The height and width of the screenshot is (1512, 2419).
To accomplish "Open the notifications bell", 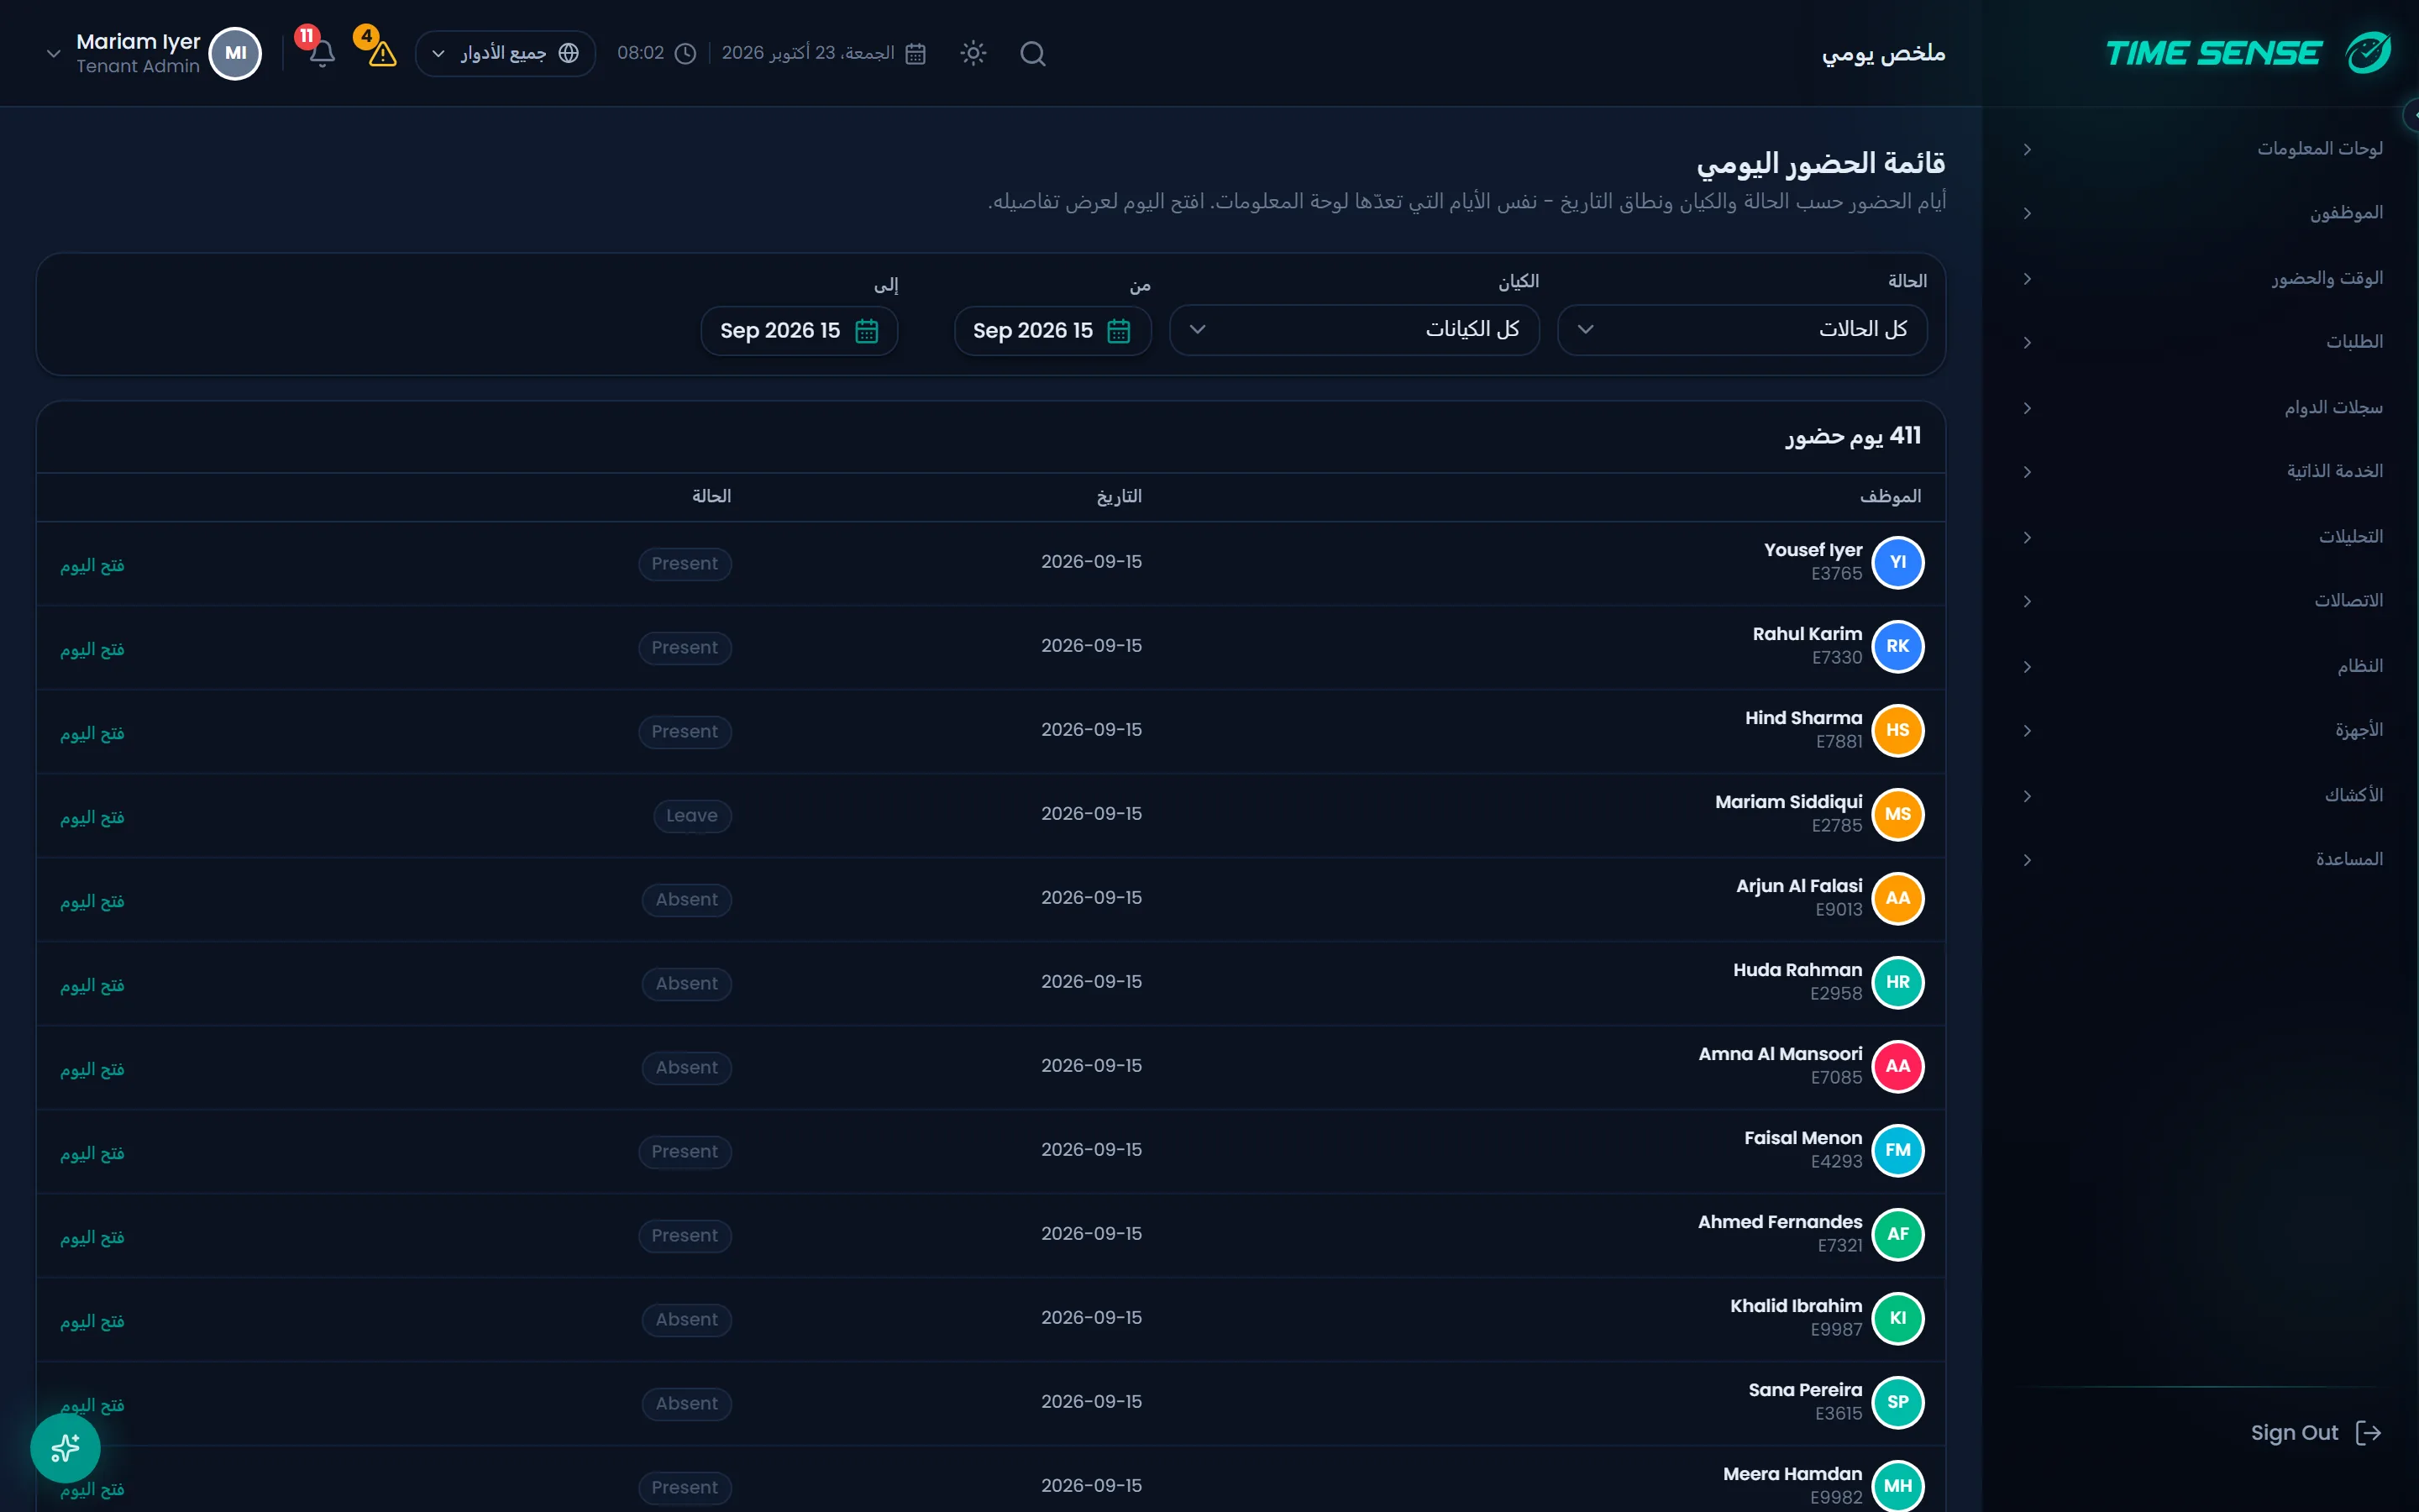I will point(322,54).
